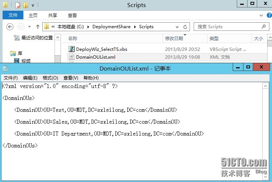This screenshot has width=272, height=182.
Task: Click the search magnifier icon
Action: (264, 27)
